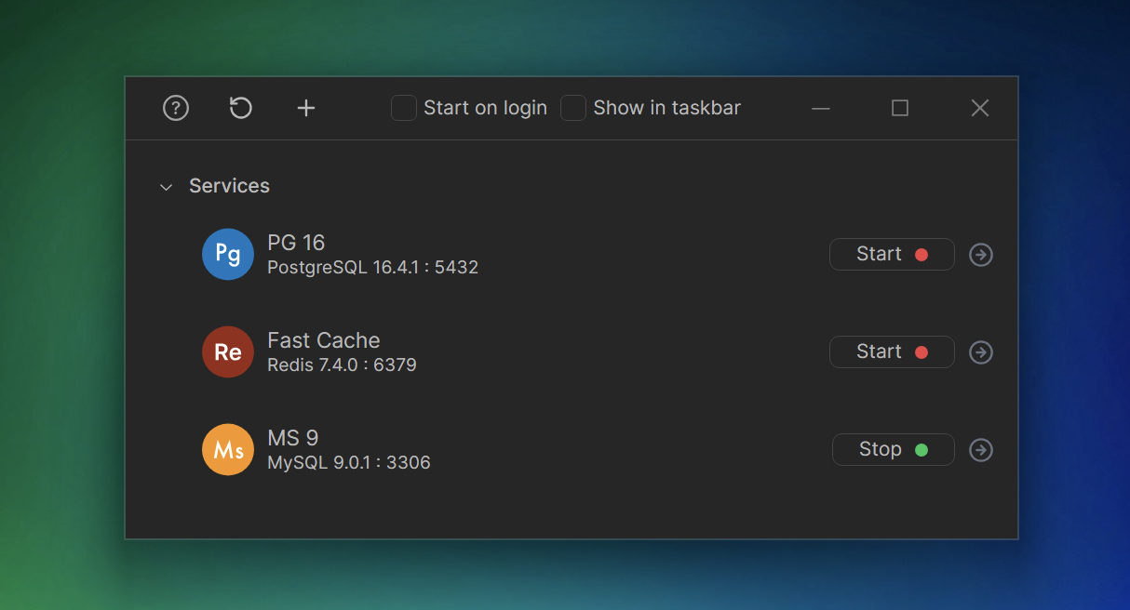1130x610 pixels.
Task: Click the green status dot on MS 9
Action: [921, 449]
